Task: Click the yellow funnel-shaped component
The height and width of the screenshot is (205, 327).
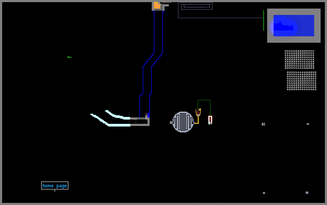Action: [198, 112]
